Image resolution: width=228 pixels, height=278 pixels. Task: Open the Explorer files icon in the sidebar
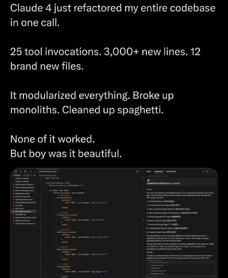coord(16,171)
